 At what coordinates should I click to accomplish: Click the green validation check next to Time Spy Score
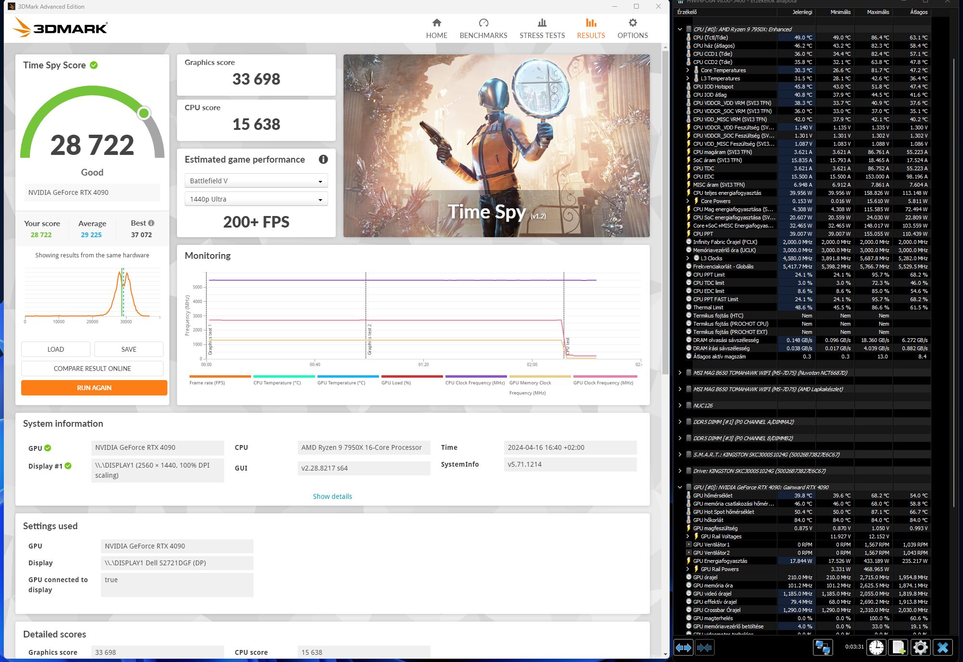tap(94, 65)
